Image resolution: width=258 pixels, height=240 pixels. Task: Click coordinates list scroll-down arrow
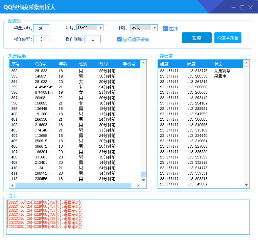(x=246, y=185)
